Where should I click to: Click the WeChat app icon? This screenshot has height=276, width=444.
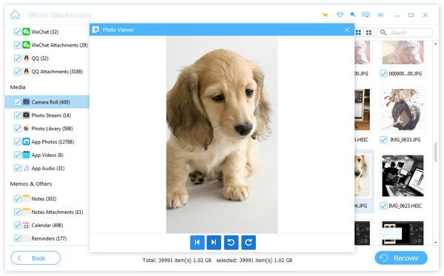[26, 32]
